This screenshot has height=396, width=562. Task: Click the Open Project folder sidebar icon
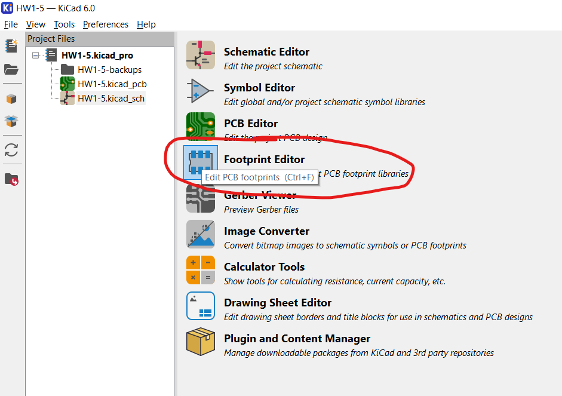click(x=11, y=69)
